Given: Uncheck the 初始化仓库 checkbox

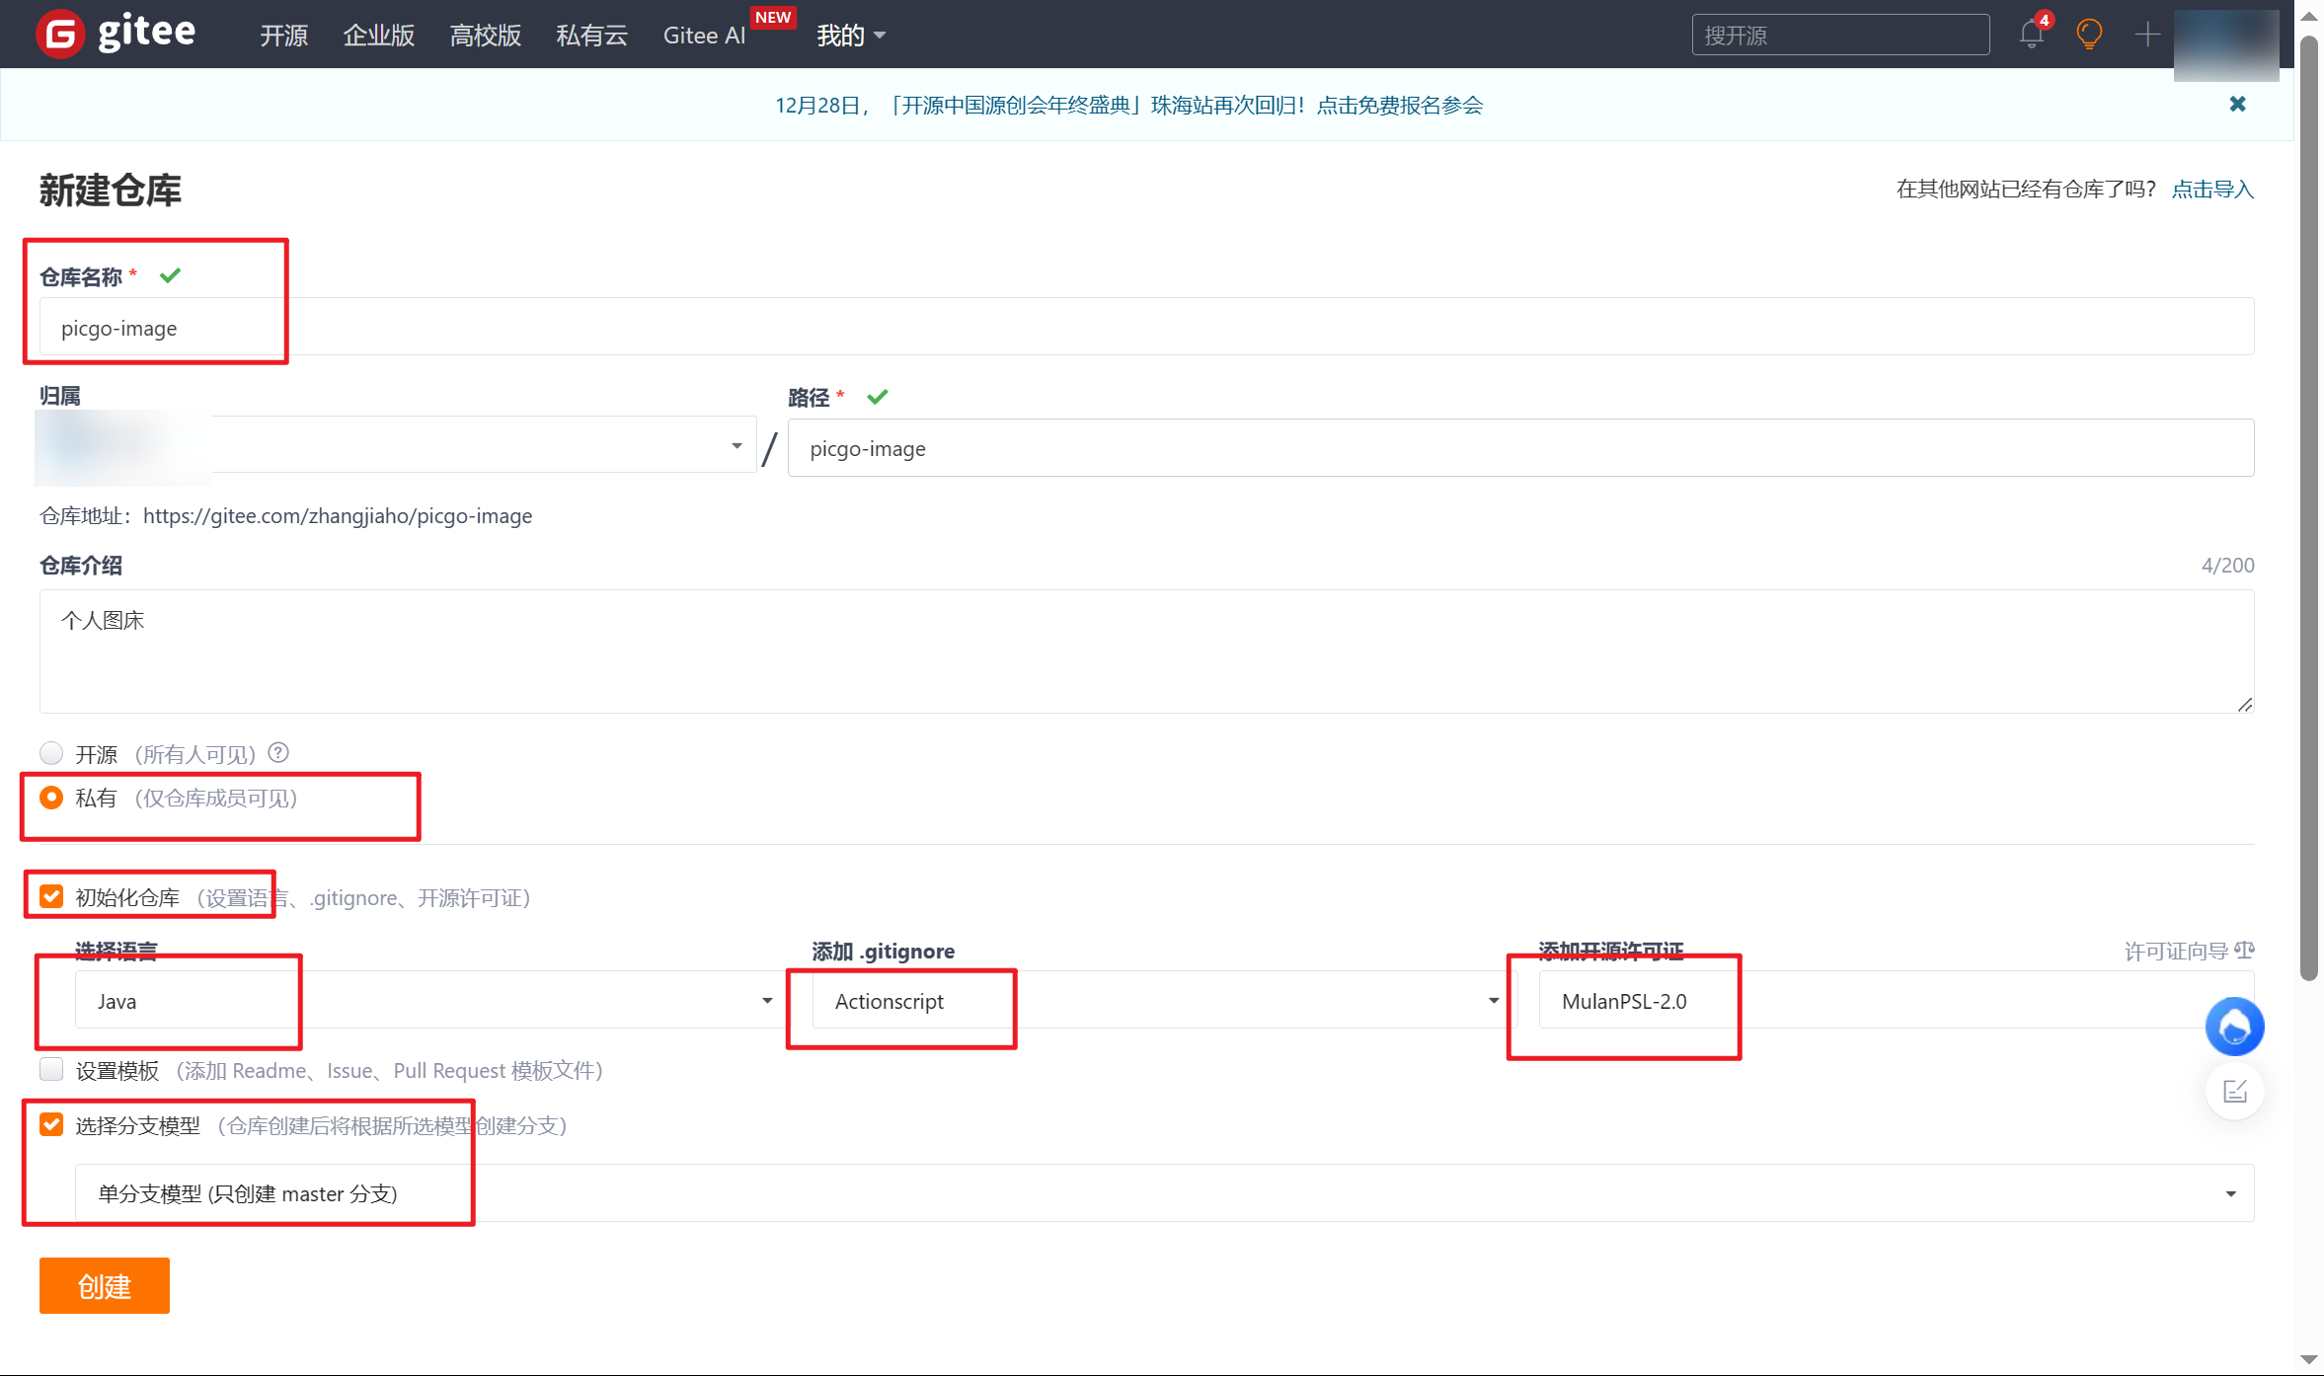Looking at the screenshot, I should (50, 896).
